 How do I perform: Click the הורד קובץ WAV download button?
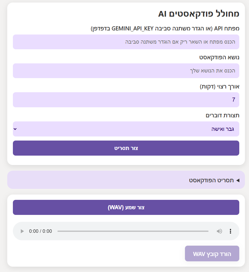pos(212,254)
